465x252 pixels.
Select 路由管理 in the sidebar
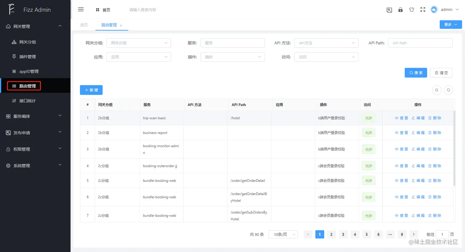35,86
